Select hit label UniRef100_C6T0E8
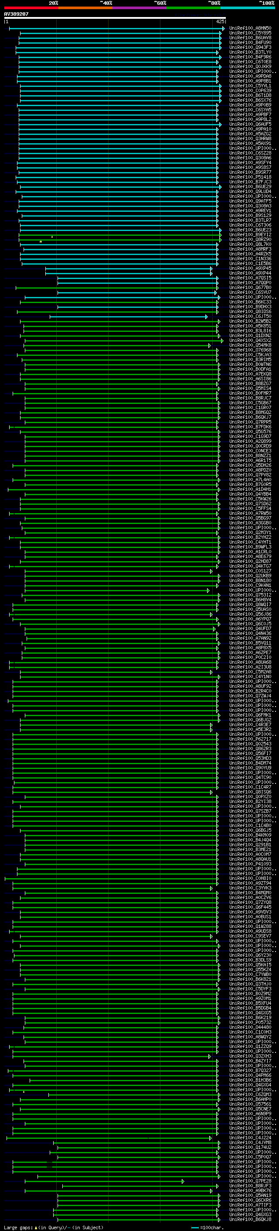The image size is (279, 1231). click(250, 62)
